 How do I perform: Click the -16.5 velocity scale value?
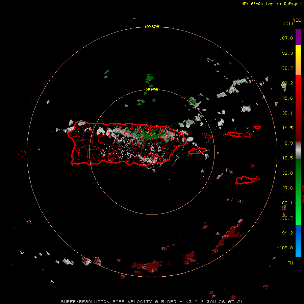[x=286, y=158]
